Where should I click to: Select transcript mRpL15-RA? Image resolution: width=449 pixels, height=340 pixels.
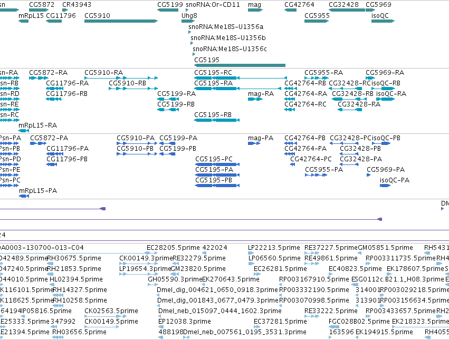click(24, 131)
